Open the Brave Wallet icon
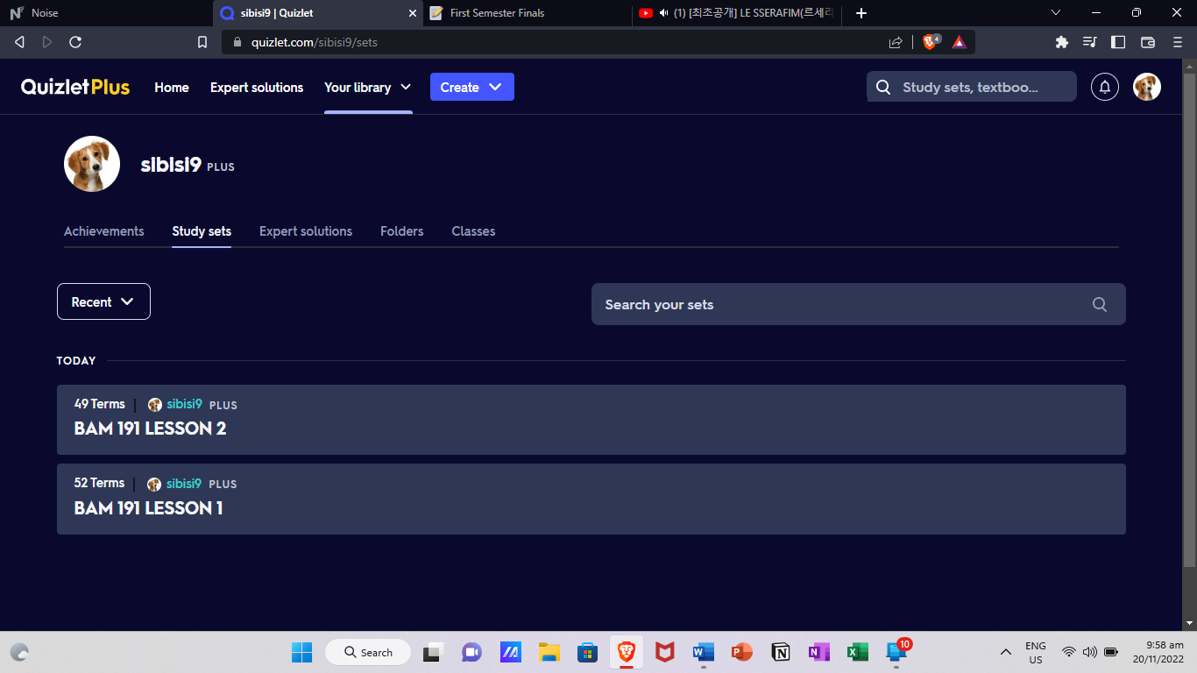This screenshot has height=673, width=1197. tap(1148, 42)
